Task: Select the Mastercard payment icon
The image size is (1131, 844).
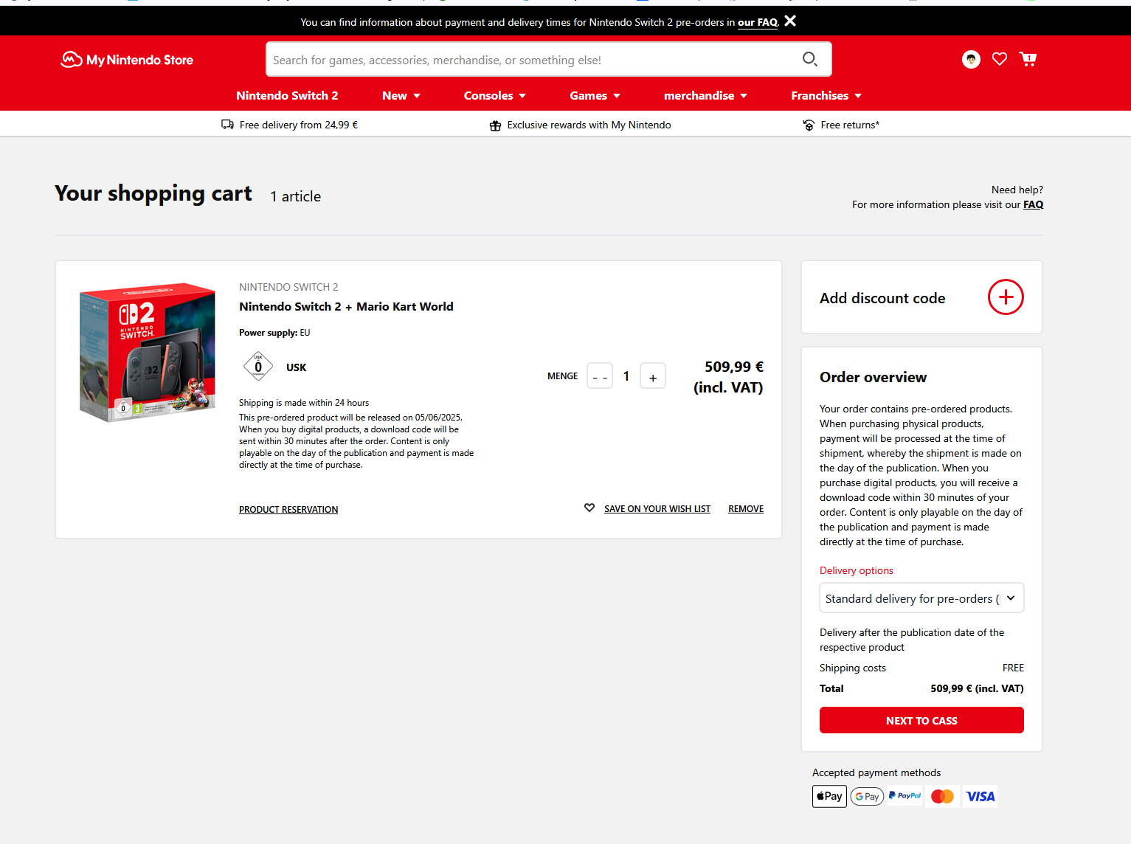Action: point(942,796)
